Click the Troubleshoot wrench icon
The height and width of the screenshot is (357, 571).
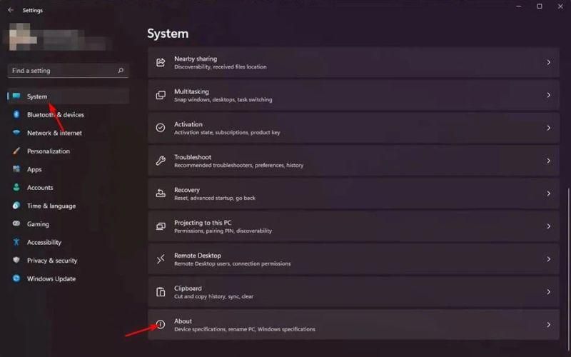[x=161, y=160]
